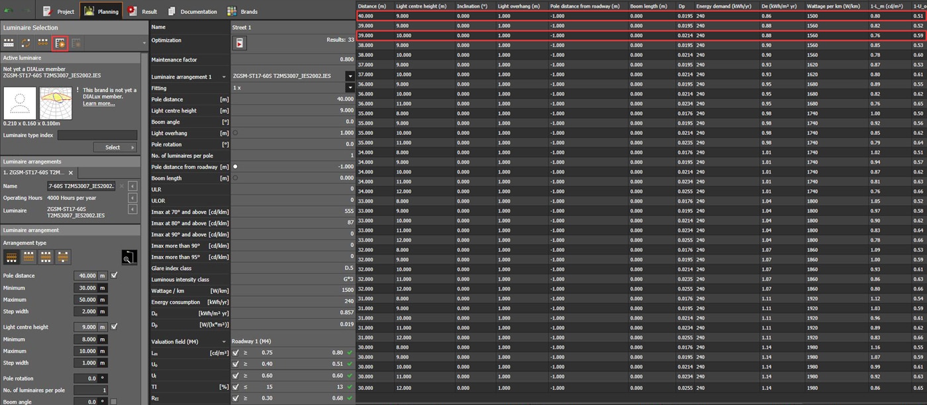Screen dimensions: 927x405
Task: Open the Project tab
Action: point(58,11)
